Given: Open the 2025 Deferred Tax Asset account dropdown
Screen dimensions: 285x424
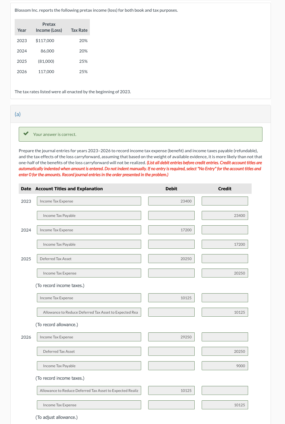Looking at the screenshot, I should point(89,258).
